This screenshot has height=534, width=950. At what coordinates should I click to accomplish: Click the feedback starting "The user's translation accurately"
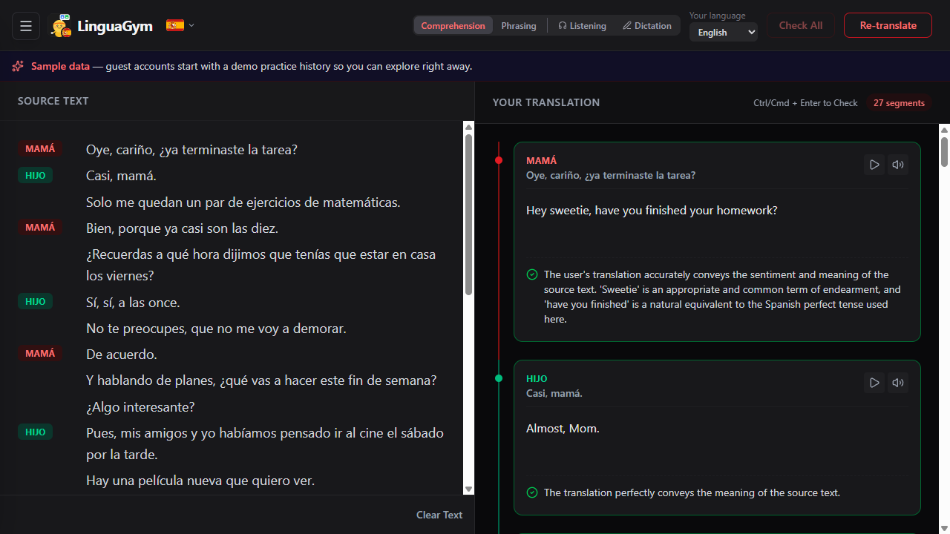[x=722, y=297]
